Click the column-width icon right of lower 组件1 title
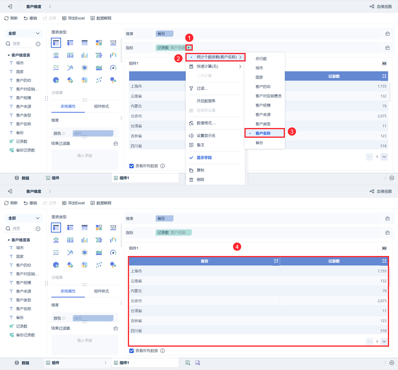 pyautogui.click(x=384, y=248)
